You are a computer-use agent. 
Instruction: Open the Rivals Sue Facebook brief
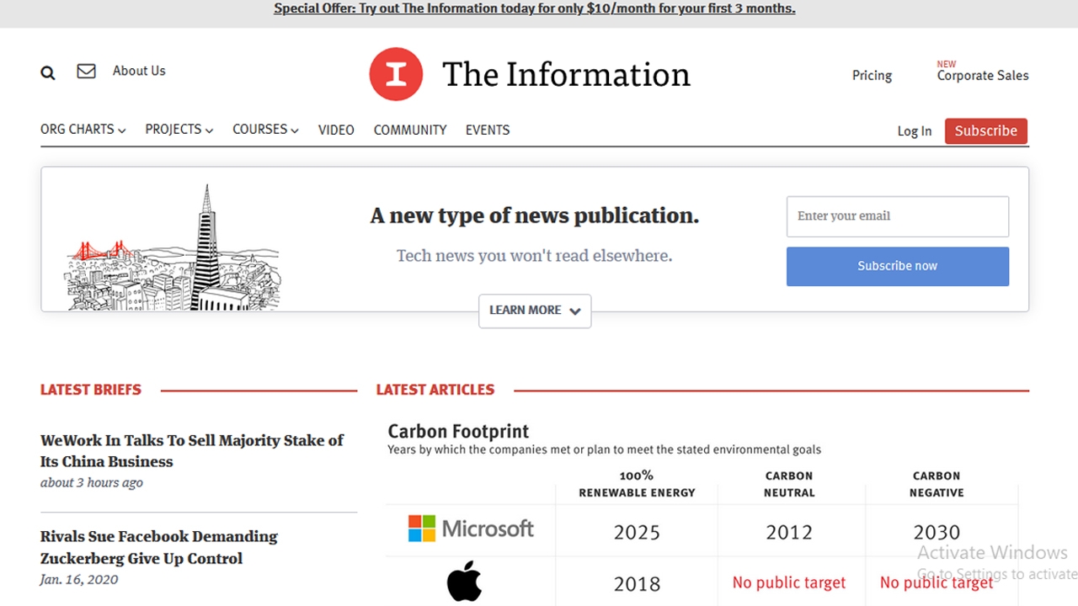[x=159, y=547]
